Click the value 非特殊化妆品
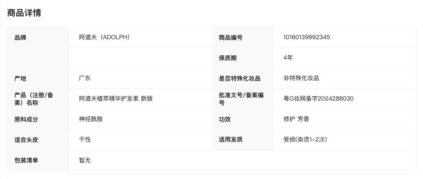The height and width of the screenshot is (179, 423). coord(301,78)
